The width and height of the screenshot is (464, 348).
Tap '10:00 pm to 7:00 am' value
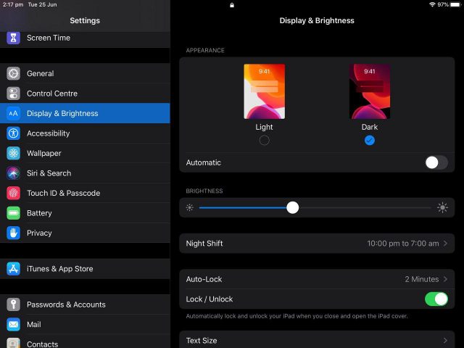click(403, 244)
